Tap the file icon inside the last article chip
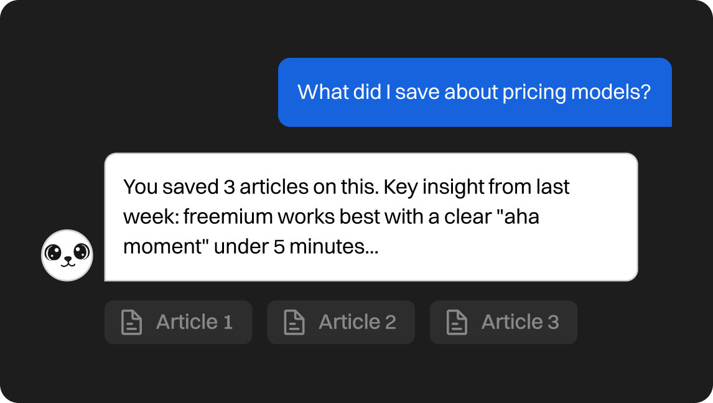This screenshot has height=403, width=713. 456,322
